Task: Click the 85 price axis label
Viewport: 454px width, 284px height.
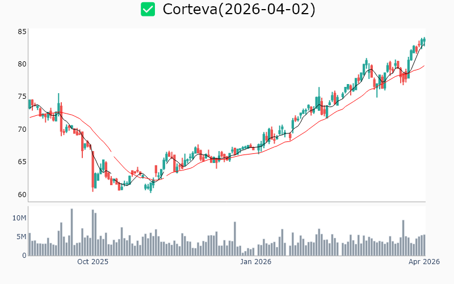Action: pyautogui.click(x=22, y=32)
